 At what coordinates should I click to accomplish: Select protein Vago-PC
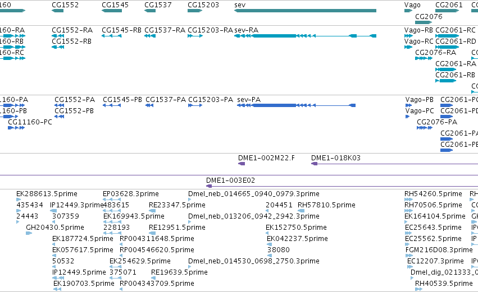click(x=408, y=117)
